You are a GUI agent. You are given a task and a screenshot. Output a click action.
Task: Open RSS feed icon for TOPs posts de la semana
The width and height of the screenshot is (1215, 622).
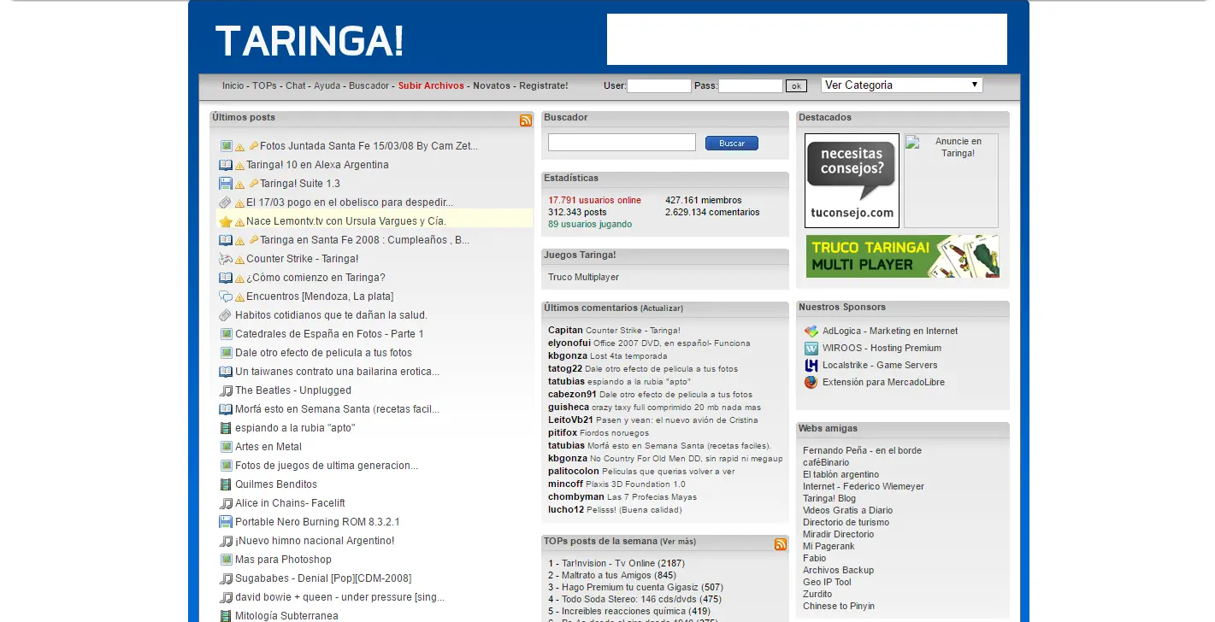[781, 544]
